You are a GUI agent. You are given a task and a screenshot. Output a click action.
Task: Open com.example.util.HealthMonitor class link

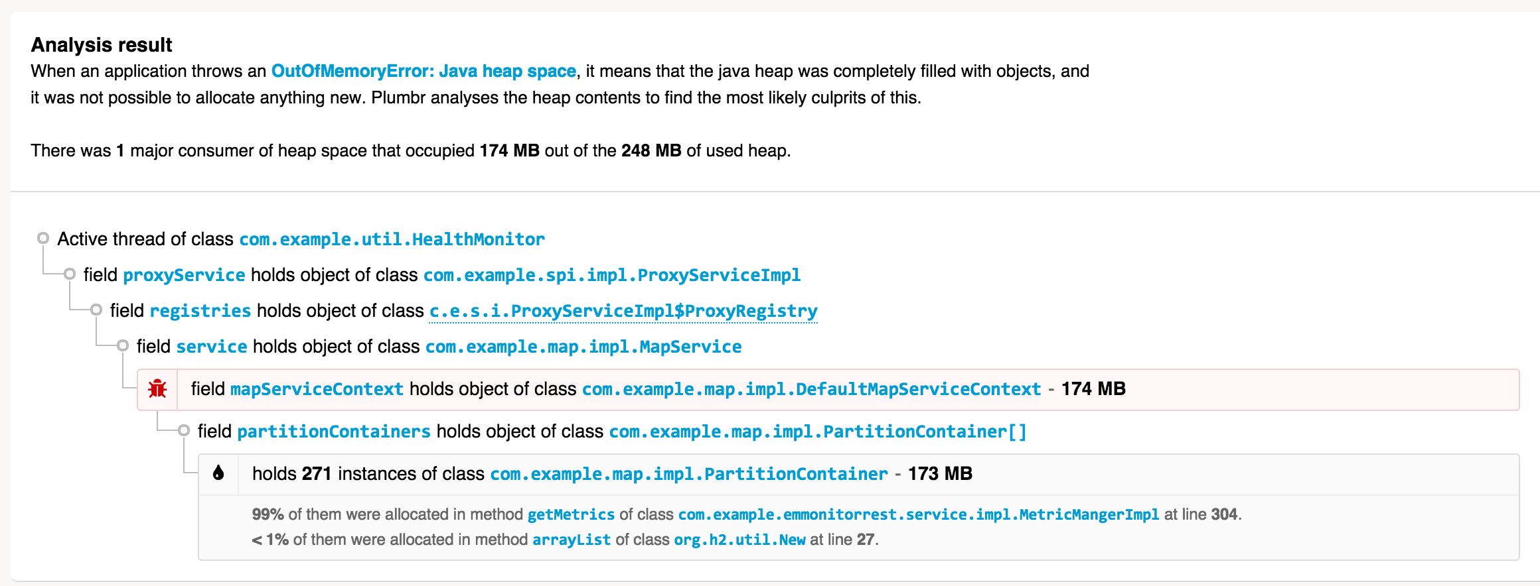click(x=392, y=239)
